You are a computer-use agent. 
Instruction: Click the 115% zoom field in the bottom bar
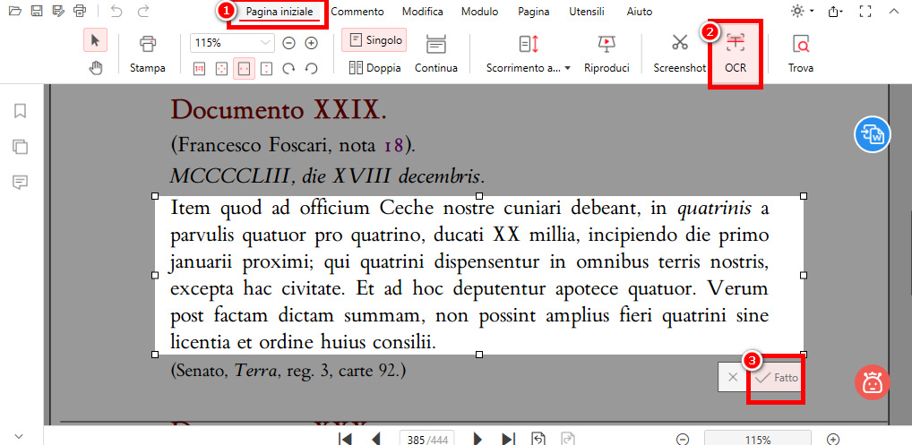click(x=757, y=439)
